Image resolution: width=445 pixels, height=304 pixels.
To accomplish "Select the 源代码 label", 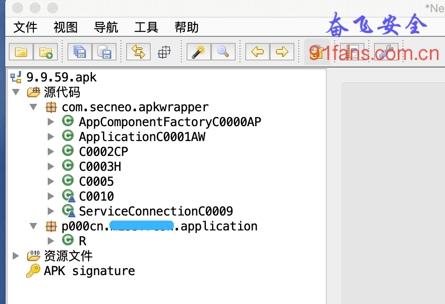I will (x=62, y=92).
